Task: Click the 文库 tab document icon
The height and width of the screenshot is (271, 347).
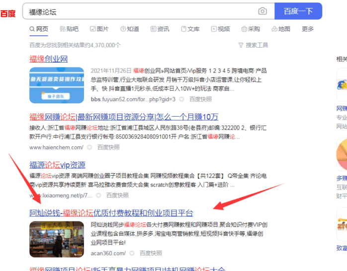Action: [183, 29]
